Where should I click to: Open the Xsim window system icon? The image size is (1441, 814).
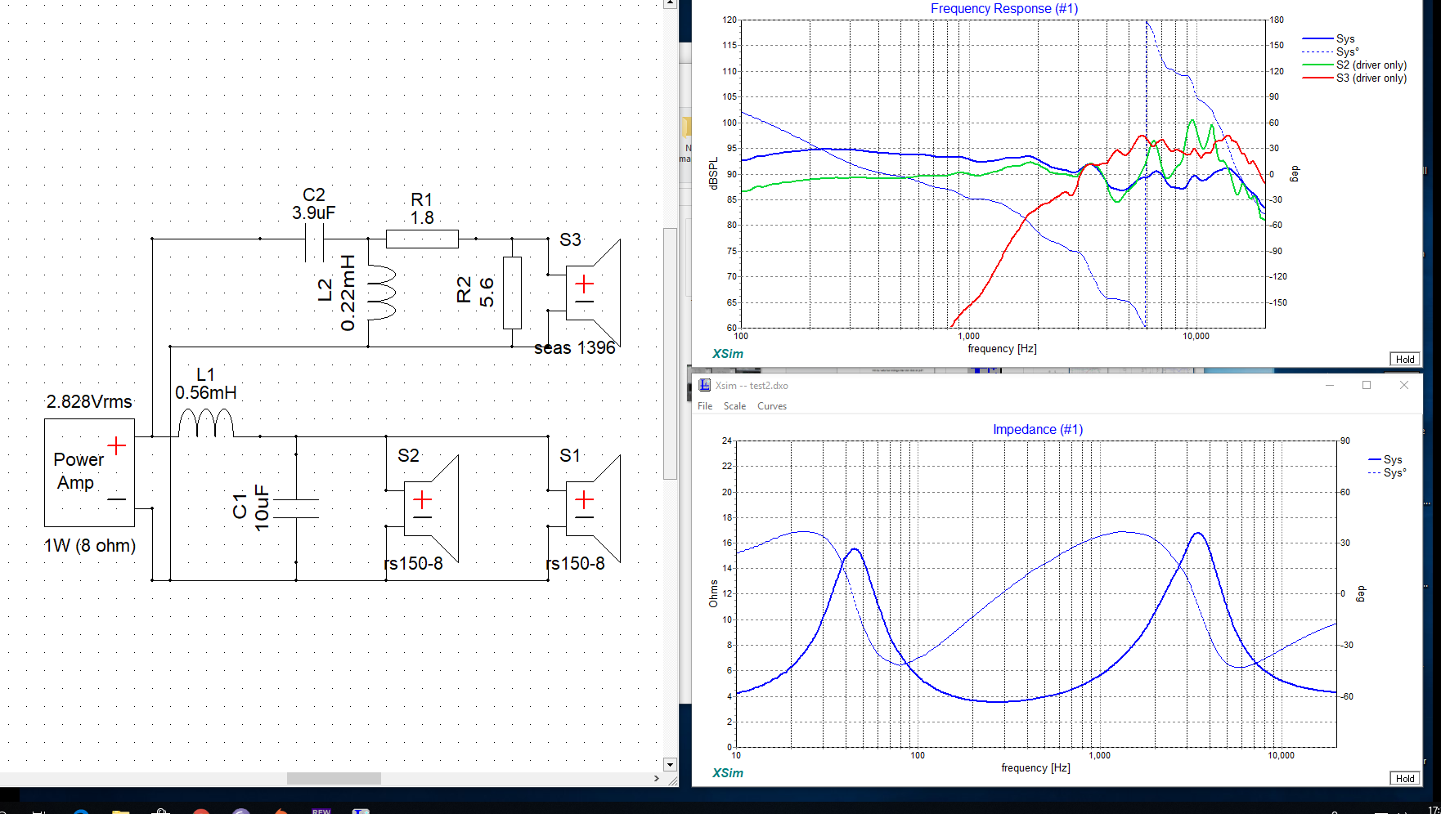[704, 385]
